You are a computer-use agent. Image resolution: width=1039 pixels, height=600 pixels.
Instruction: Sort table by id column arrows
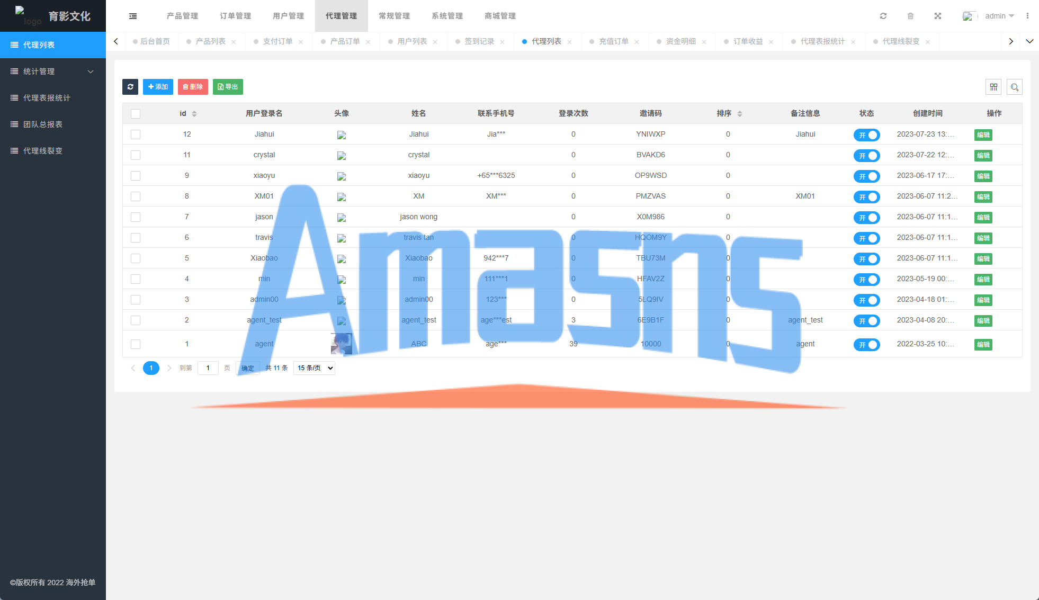pyautogui.click(x=194, y=114)
